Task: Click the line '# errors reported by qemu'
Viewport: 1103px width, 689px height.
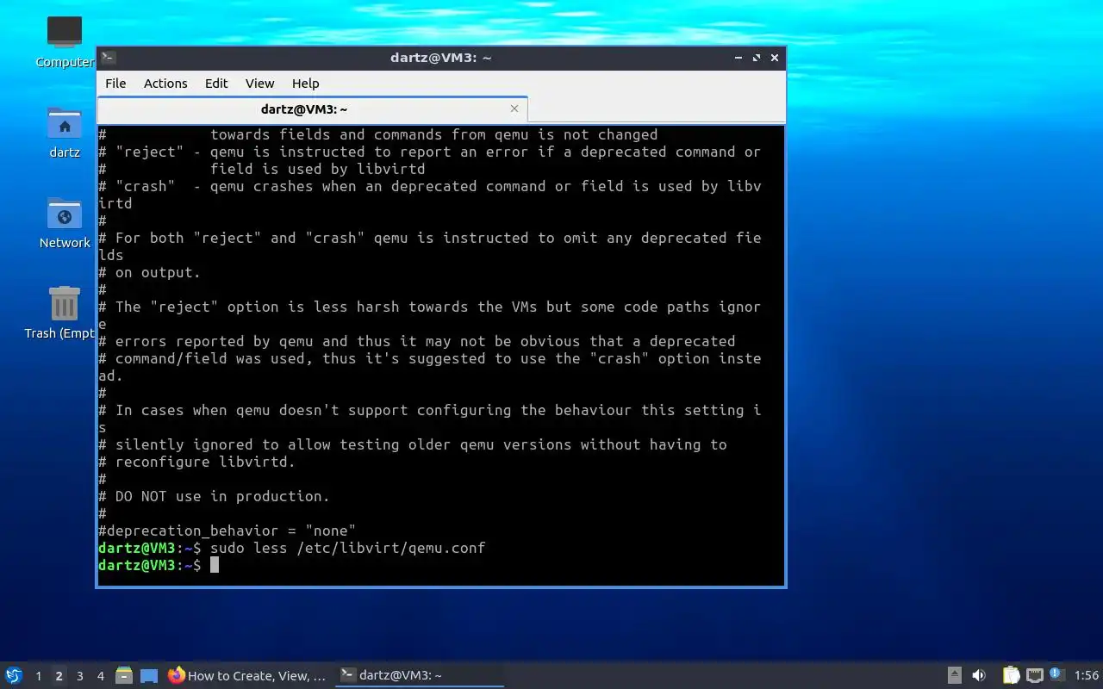Action: pos(416,341)
